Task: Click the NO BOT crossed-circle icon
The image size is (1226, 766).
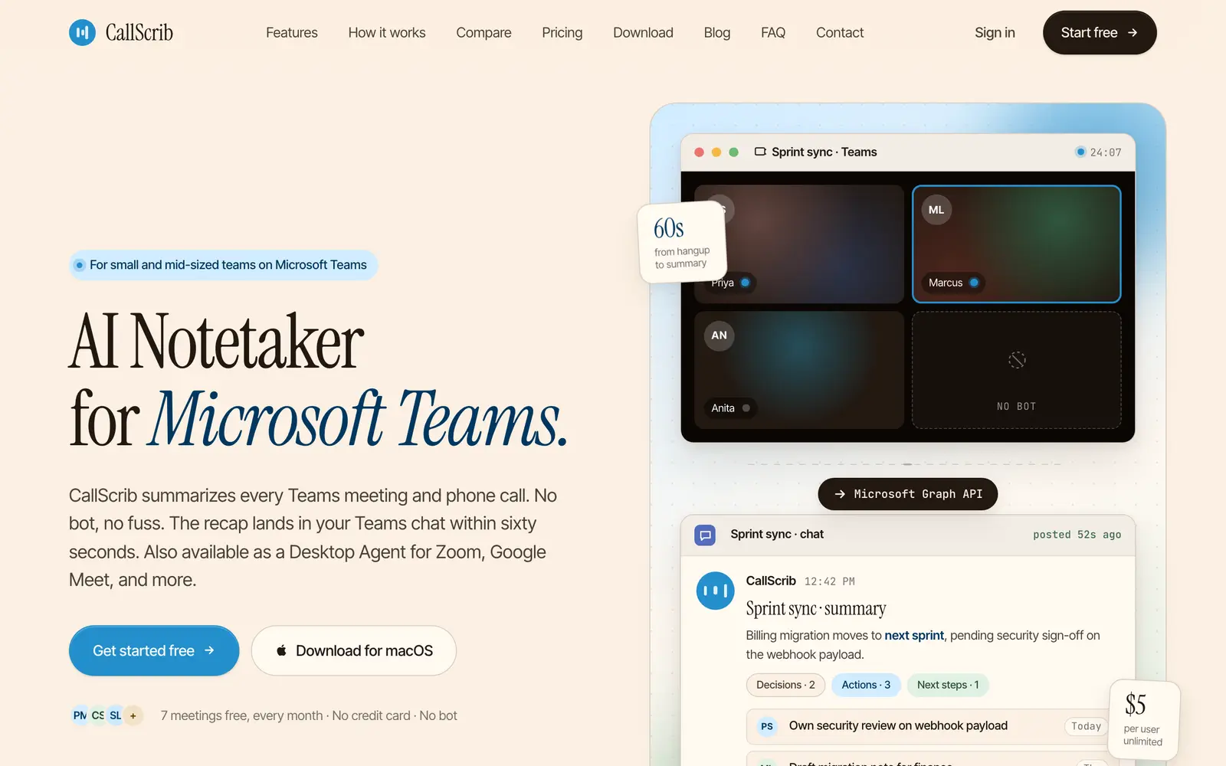Action: 1017,360
